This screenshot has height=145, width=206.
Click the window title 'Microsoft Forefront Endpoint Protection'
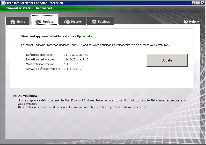tap(34, 3)
